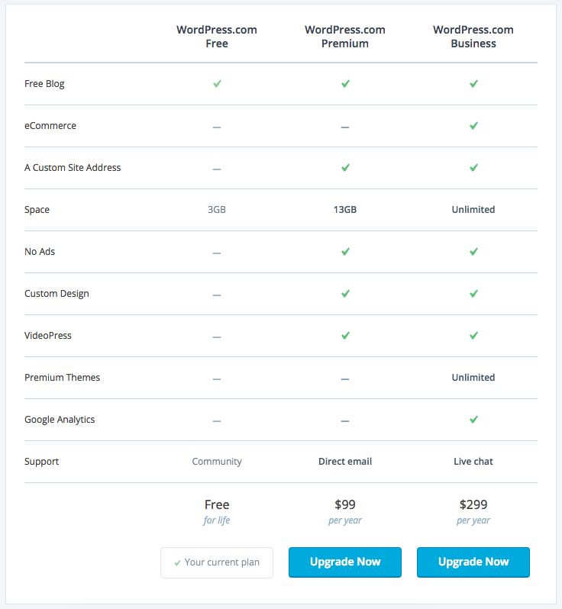Click the Business plan's Custom Design checkmark

pos(473,293)
